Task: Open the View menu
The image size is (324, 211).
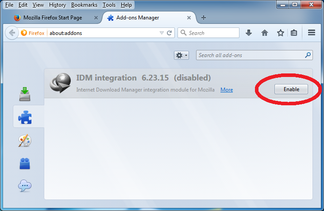Action: tap(38, 5)
